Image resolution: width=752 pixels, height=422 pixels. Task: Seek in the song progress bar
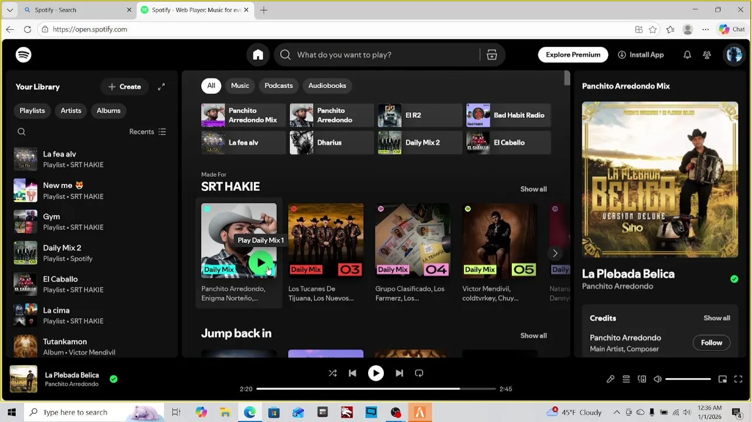(376, 389)
